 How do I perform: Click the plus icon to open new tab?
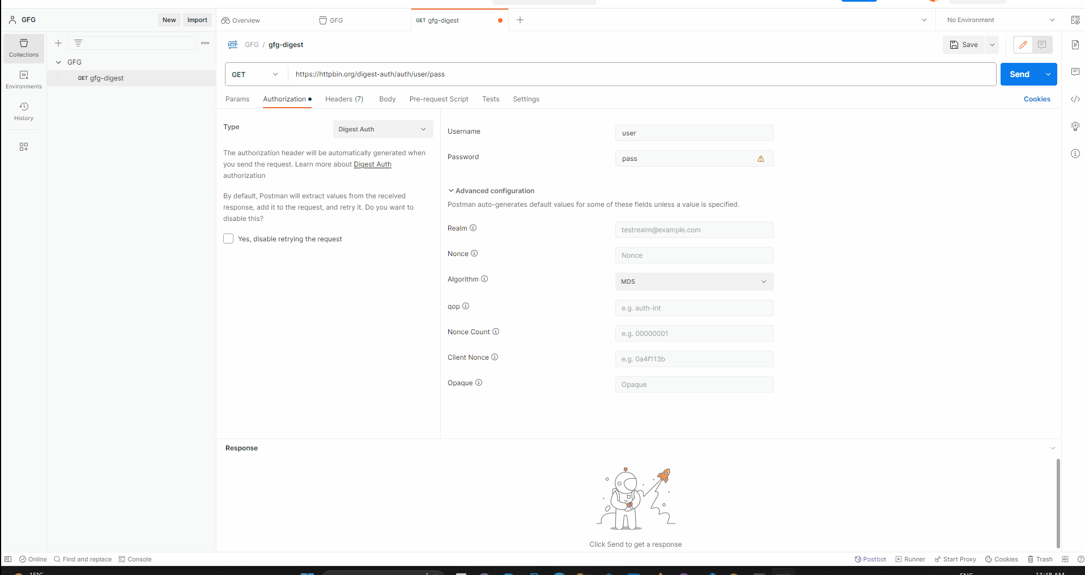[520, 20]
